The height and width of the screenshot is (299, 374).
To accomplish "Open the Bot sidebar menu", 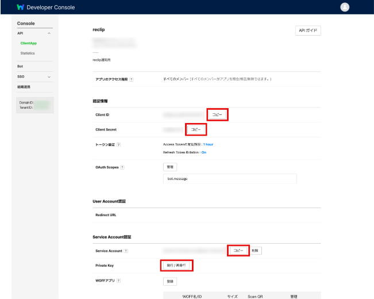I will pyautogui.click(x=21, y=67).
